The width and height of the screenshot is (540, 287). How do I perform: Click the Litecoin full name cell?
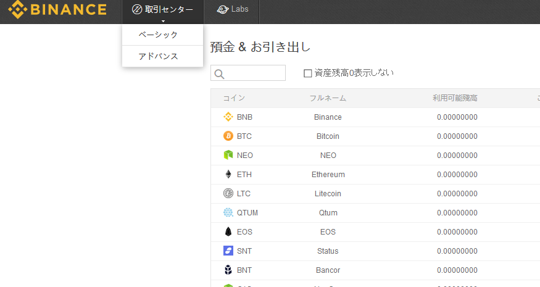click(x=328, y=194)
